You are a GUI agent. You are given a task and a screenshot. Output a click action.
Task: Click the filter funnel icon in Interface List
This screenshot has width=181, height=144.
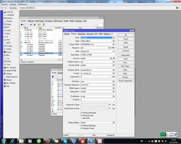pos(44,24)
